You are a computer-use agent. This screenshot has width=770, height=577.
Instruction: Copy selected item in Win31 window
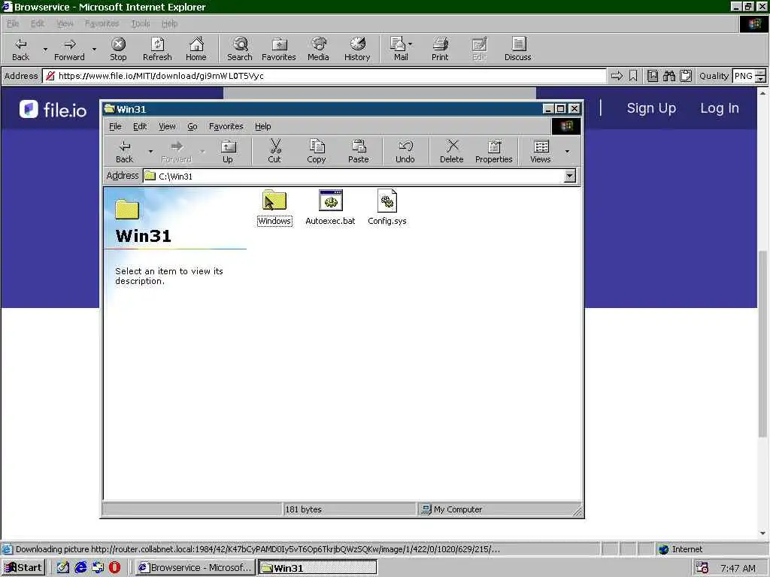(317, 151)
